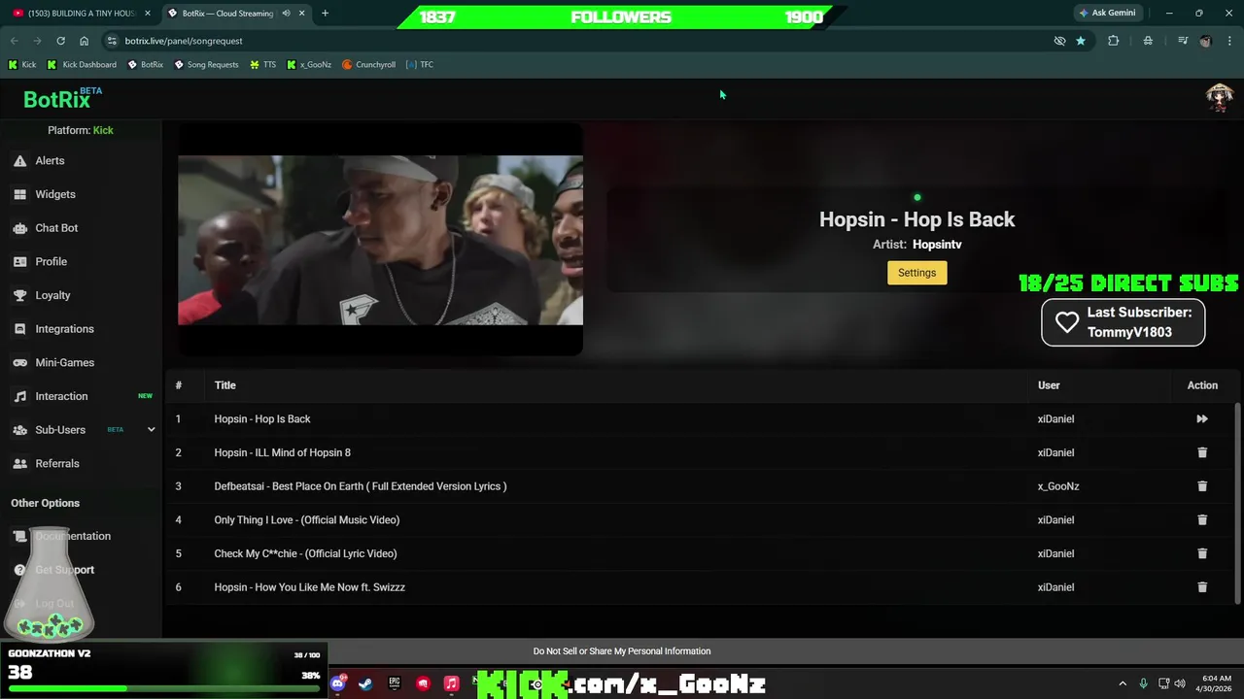Open the TTS bookmark

[262, 65]
